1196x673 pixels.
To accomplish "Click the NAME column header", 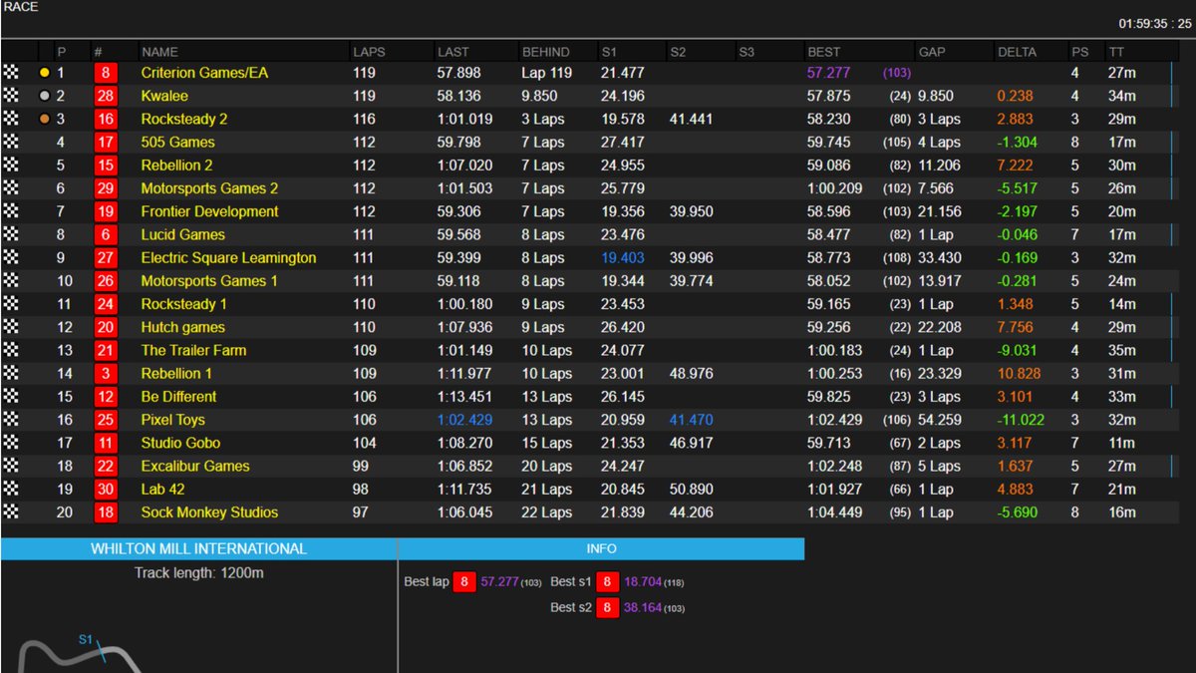I will click(159, 52).
